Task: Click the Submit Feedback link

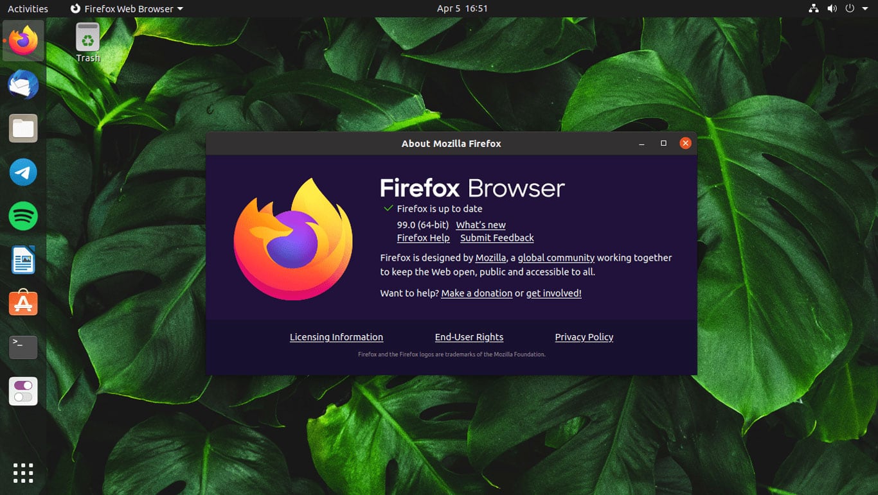Action: point(497,238)
